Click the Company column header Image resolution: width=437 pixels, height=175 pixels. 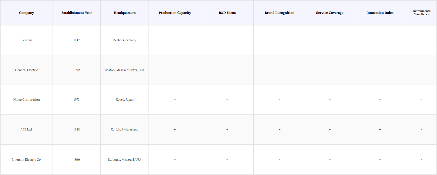27,13
